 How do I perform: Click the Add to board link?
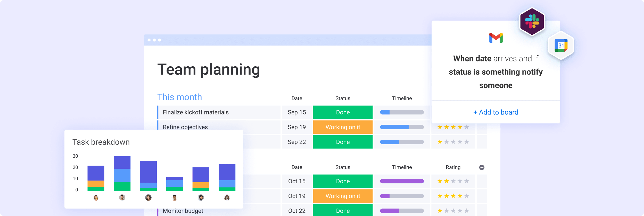tap(496, 112)
